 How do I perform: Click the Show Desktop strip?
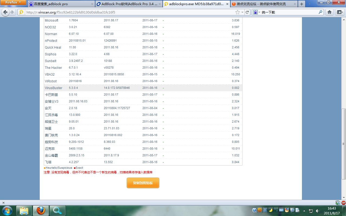coord(344,211)
